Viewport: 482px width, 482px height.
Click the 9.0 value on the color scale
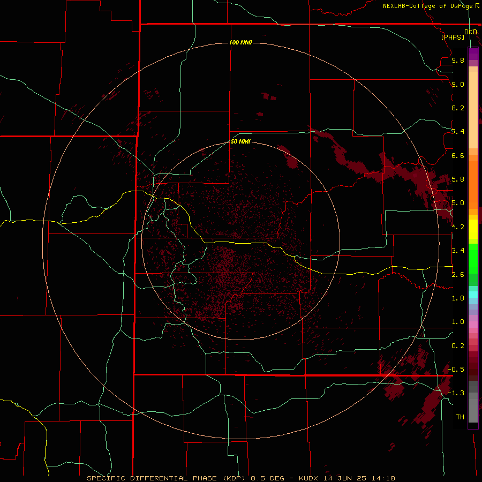pos(458,84)
